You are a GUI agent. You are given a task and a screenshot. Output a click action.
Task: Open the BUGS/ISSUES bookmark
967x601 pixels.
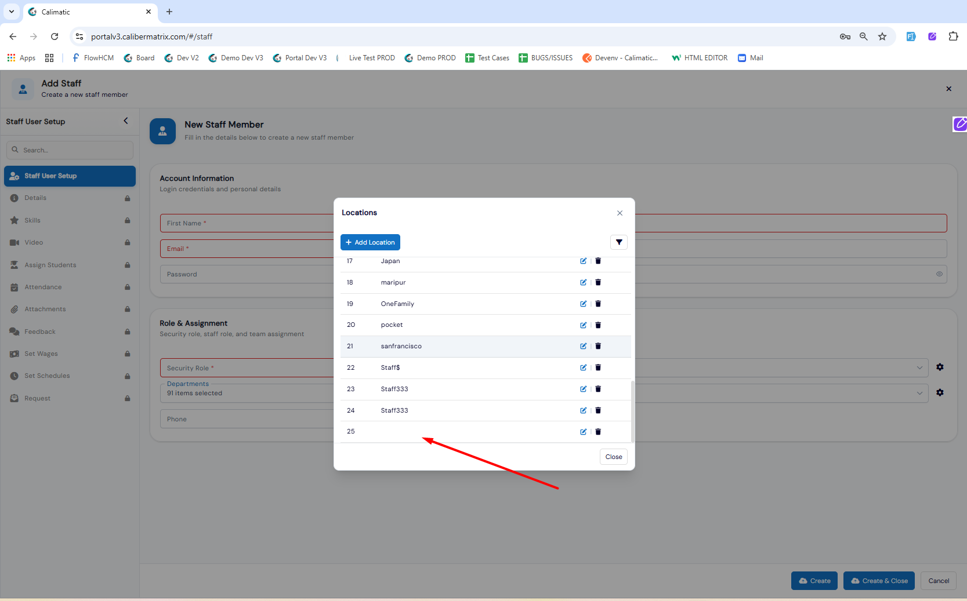[546, 58]
